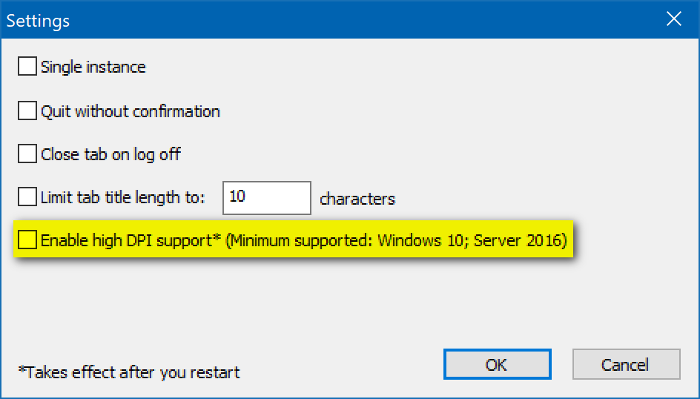
Task: Confirm settings with the OK button
Action: coord(496,364)
